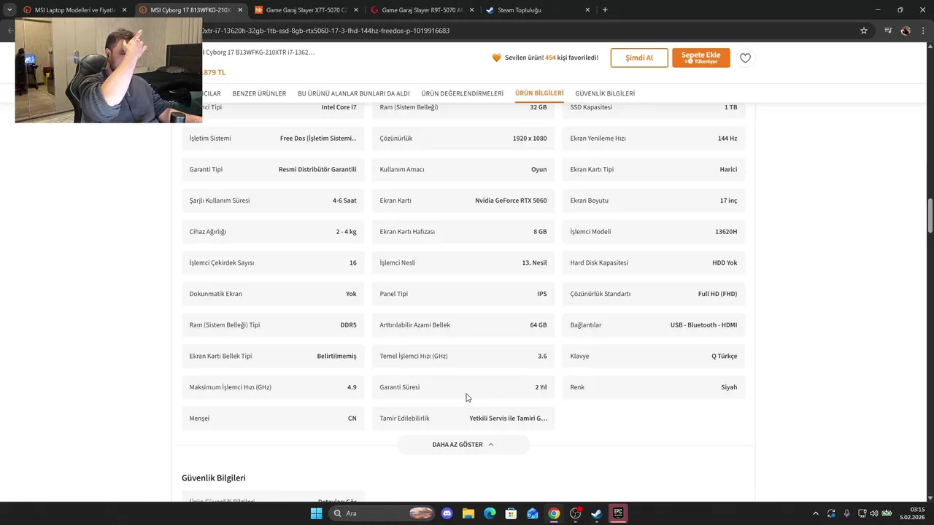Screen dimensions: 934x525
Task: Click the 144 Hz refresh rate value
Action: [x=727, y=139]
